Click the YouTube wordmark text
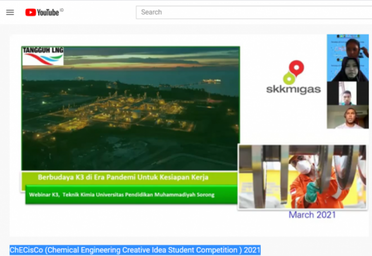The height and width of the screenshot is (256, 372). [x=48, y=12]
